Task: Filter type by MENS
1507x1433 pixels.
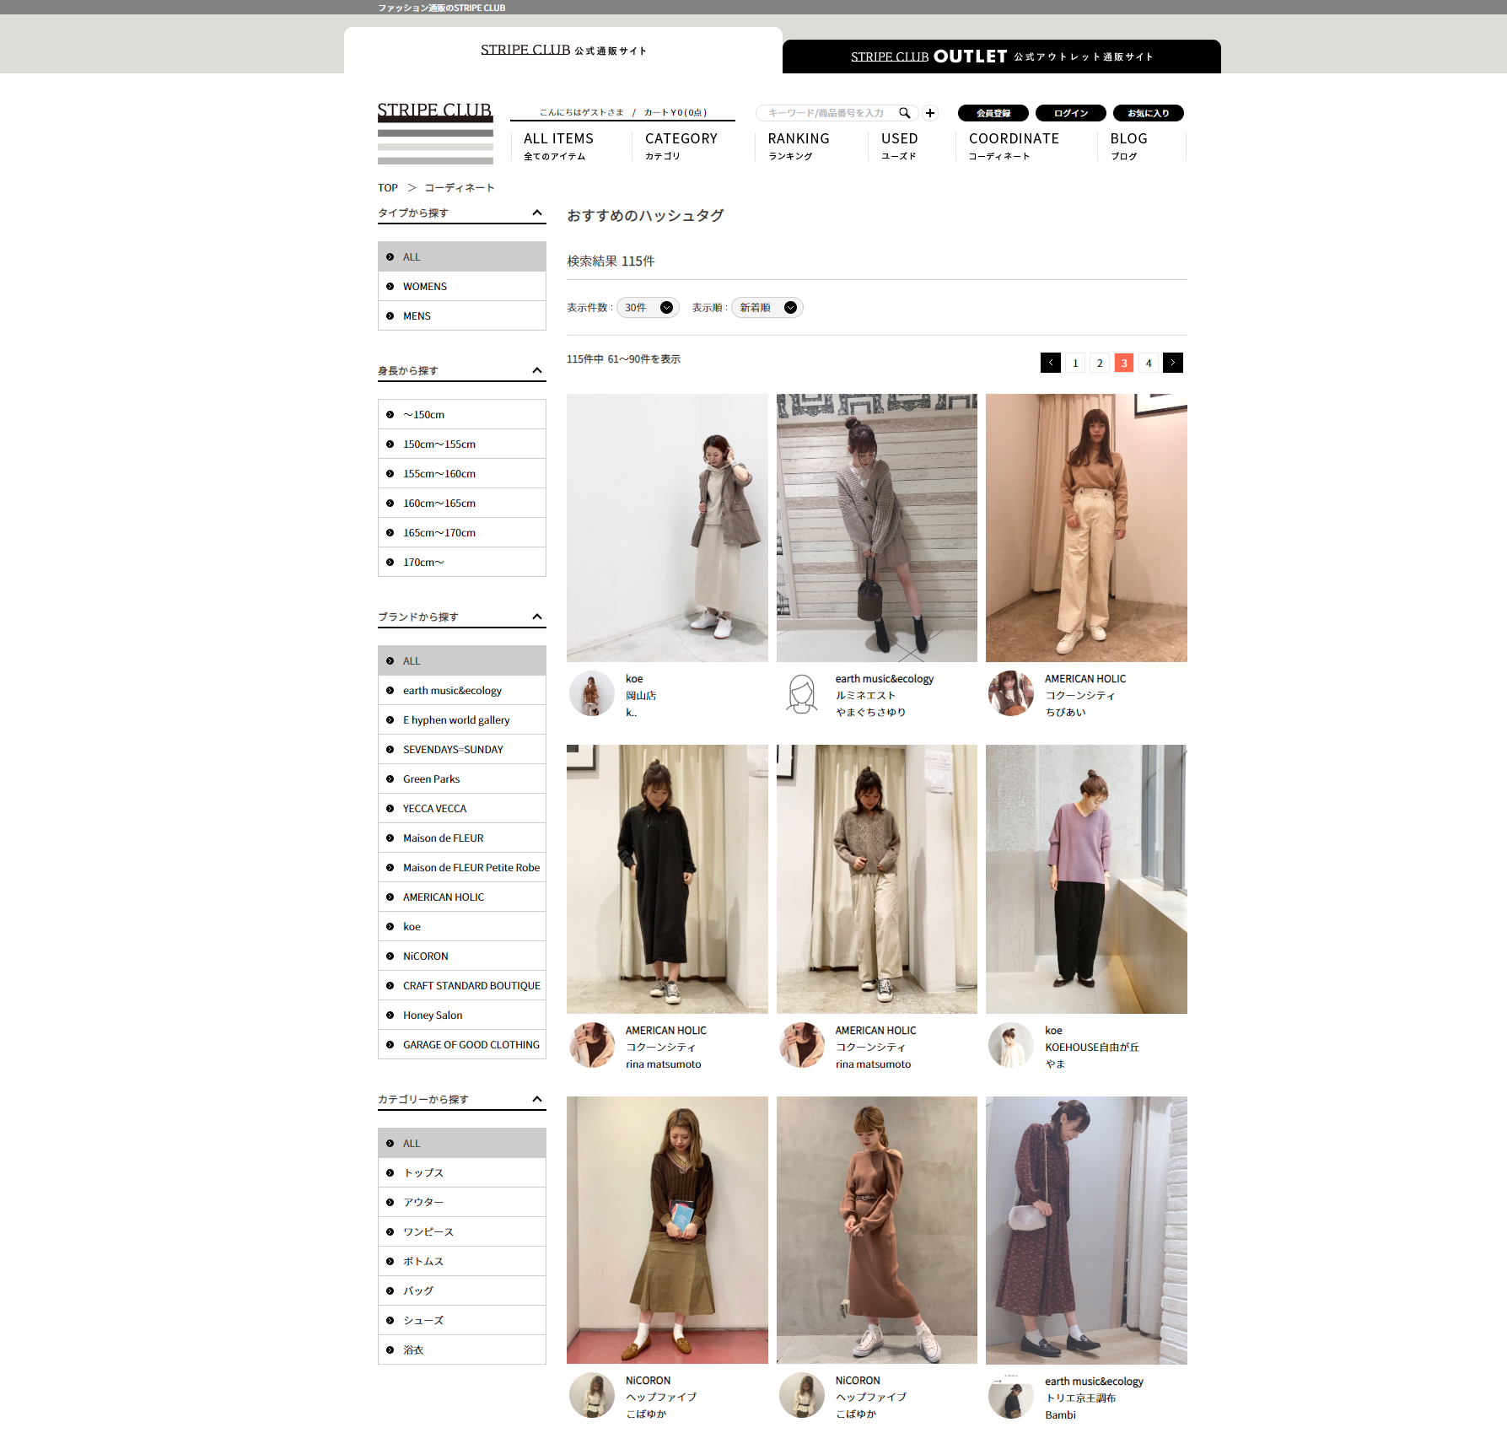Action: click(462, 315)
